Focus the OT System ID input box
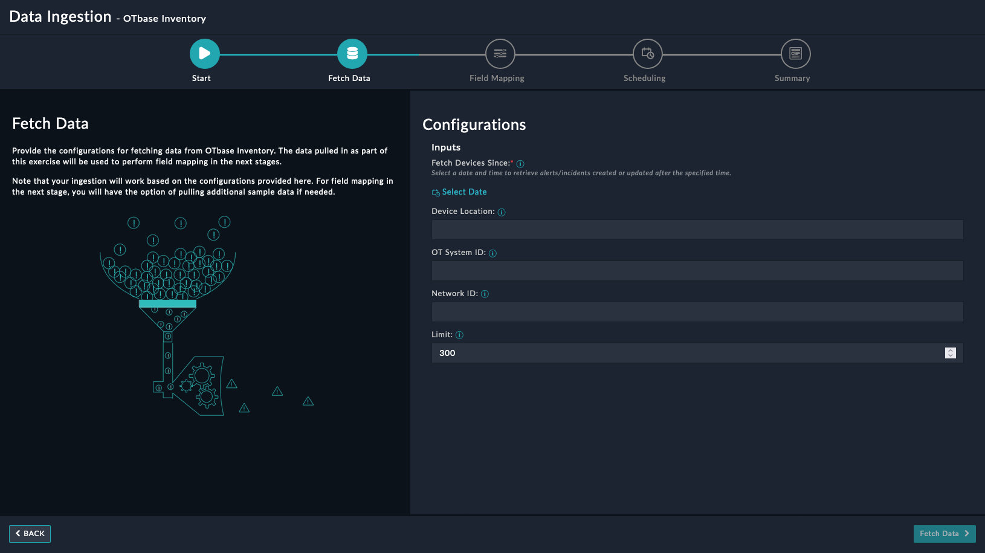Viewport: 985px width, 553px height. click(697, 271)
